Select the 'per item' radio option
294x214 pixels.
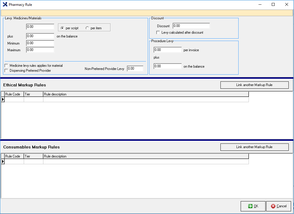[87, 28]
